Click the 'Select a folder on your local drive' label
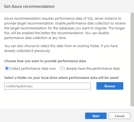The image size is (134, 122). click(x=61, y=78)
